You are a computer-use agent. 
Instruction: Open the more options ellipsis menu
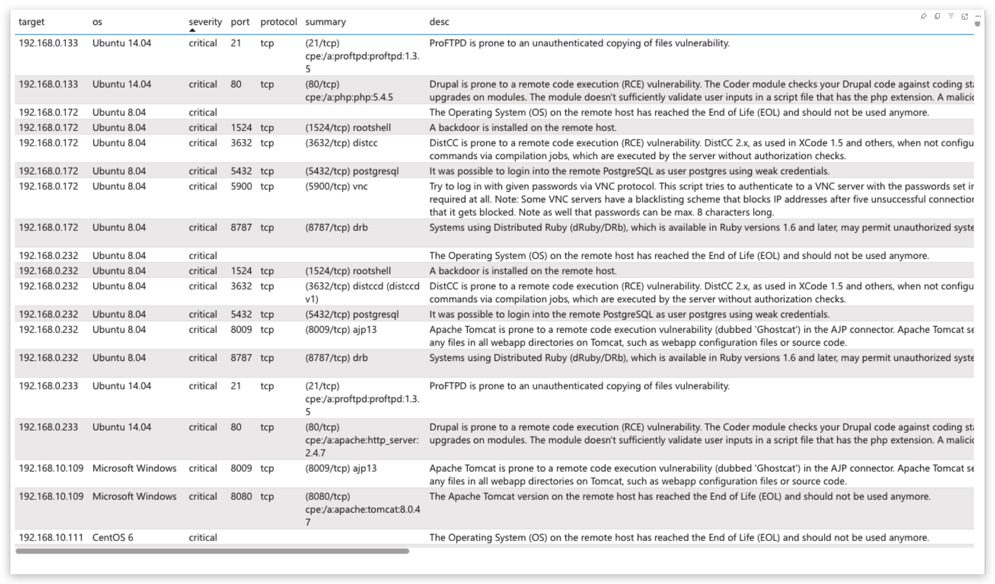[978, 16]
